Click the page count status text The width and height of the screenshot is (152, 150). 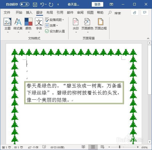click(x=12, y=147)
